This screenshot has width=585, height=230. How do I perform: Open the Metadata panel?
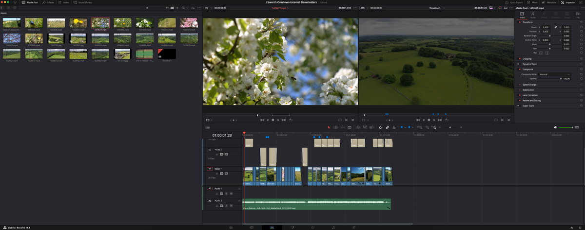(549, 2)
